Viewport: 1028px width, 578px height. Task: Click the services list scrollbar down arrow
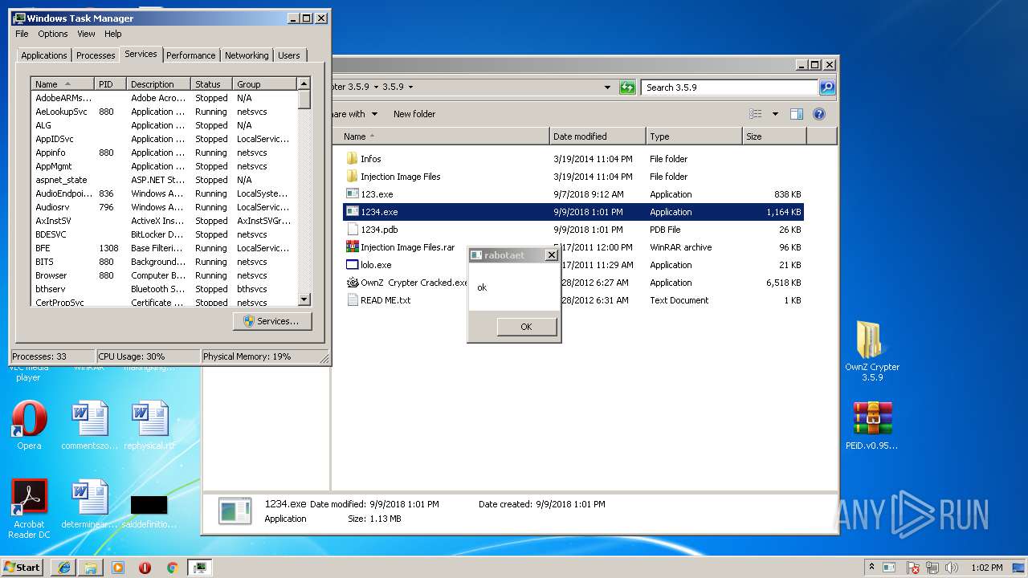coord(304,299)
